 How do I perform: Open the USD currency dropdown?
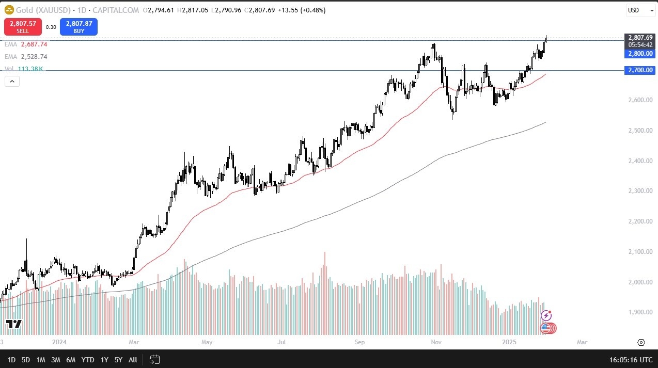click(640, 10)
